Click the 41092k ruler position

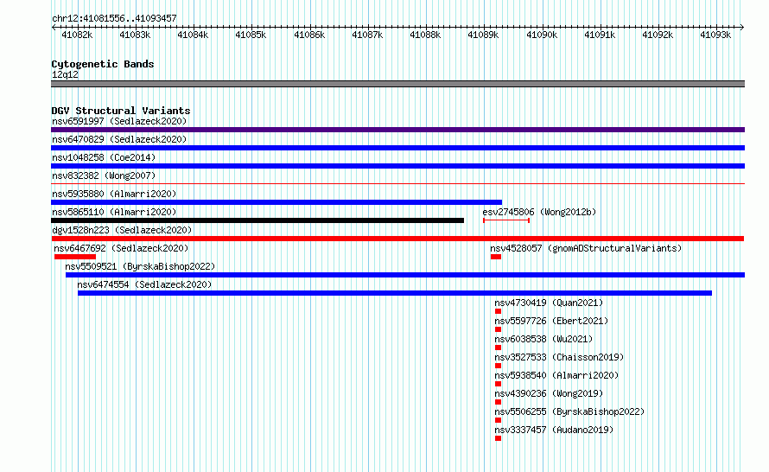click(658, 35)
